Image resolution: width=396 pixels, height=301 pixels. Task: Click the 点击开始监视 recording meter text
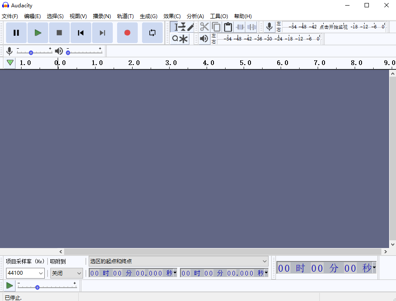(x=334, y=27)
